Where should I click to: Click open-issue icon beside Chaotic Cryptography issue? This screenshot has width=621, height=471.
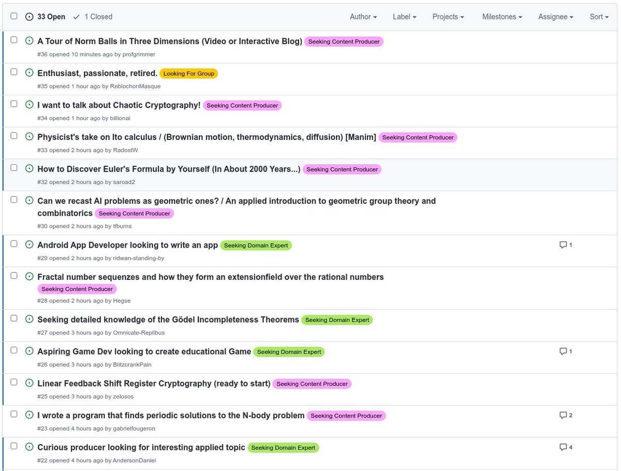tap(29, 104)
